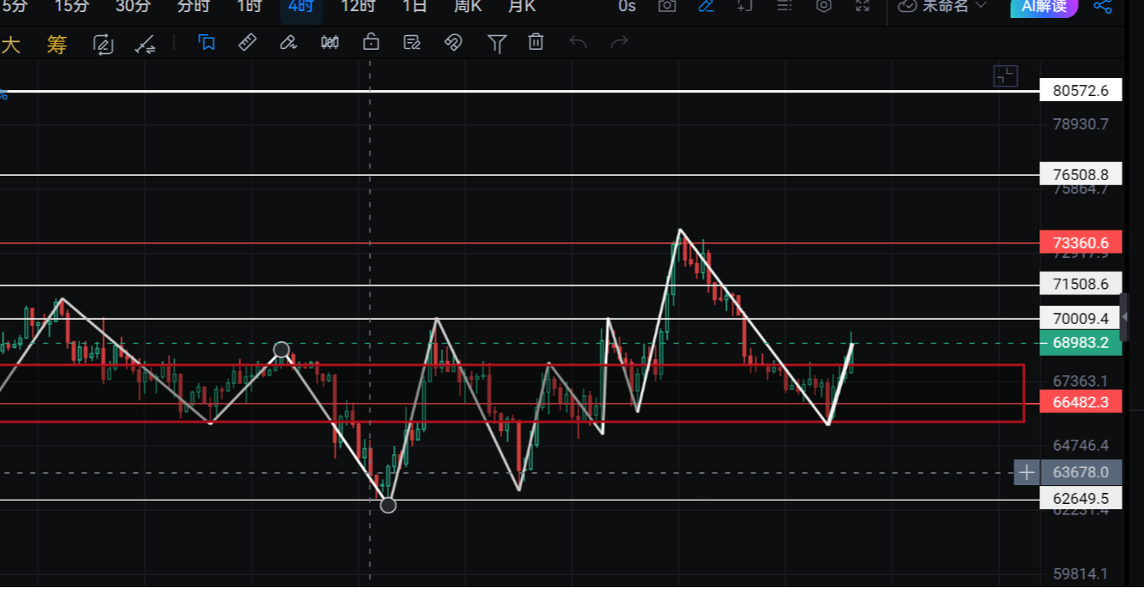Enter fullscreen with the expand arrows icon
The height and width of the screenshot is (600, 1144).
[863, 6]
